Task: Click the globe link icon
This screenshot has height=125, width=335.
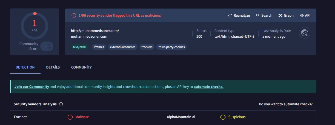Action: tap(305, 33)
